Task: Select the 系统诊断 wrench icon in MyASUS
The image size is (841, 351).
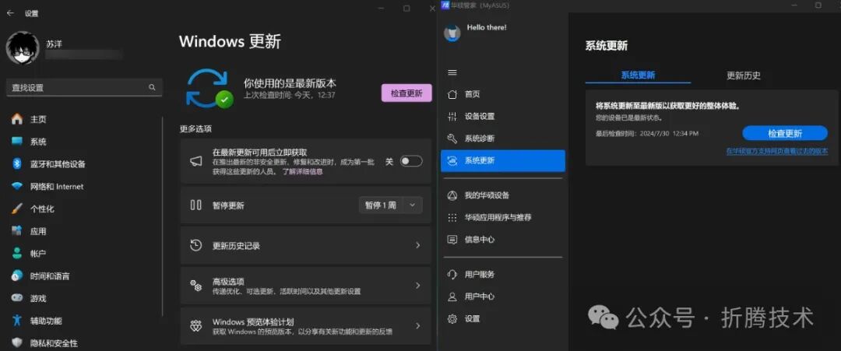Action: click(452, 139)
